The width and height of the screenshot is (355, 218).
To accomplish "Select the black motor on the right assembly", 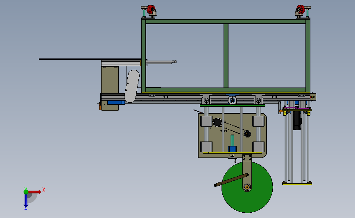I will pyautogui.click(x=297, y=121).
